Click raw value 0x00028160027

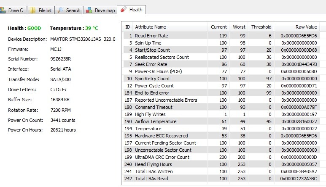pos(299,121)
